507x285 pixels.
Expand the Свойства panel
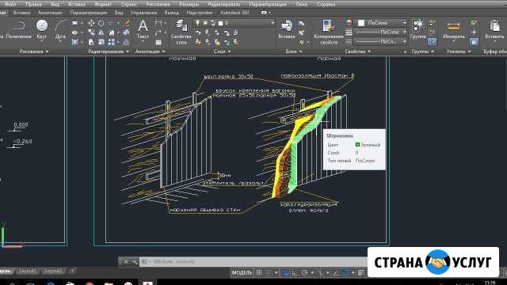[x=357, y=51]
